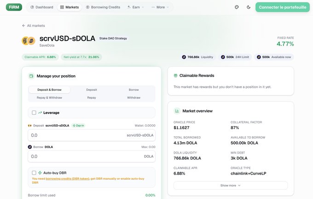Click the Stake DAO Strategy badge
This screenshot has height=199, width=313.
(x=113, y=39)
